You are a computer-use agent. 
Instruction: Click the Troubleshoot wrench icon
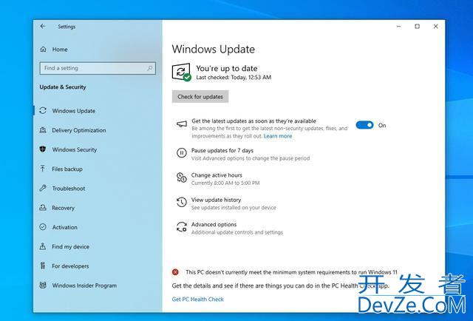click(x=43, y=189)
